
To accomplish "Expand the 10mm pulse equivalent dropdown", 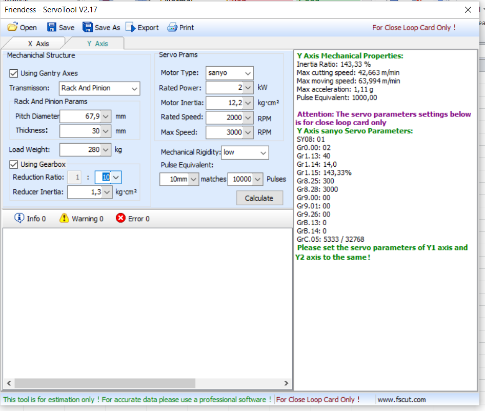I will click(193, 179).
